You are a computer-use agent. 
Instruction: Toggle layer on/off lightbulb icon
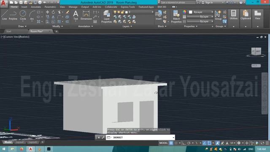115,12
